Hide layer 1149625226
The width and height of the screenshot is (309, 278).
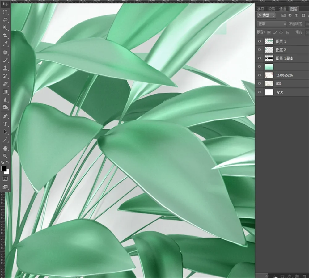(259, 75)
